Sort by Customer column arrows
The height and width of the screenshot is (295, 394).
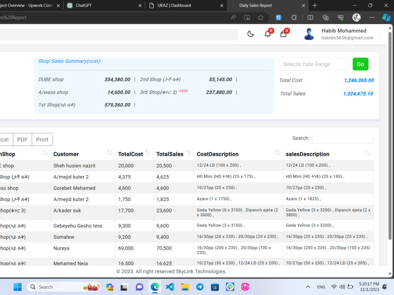(109, 153)
